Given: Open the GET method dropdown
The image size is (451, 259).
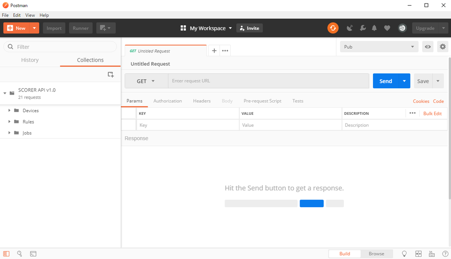Looking at the screenshot, I should tap(146, 81).
